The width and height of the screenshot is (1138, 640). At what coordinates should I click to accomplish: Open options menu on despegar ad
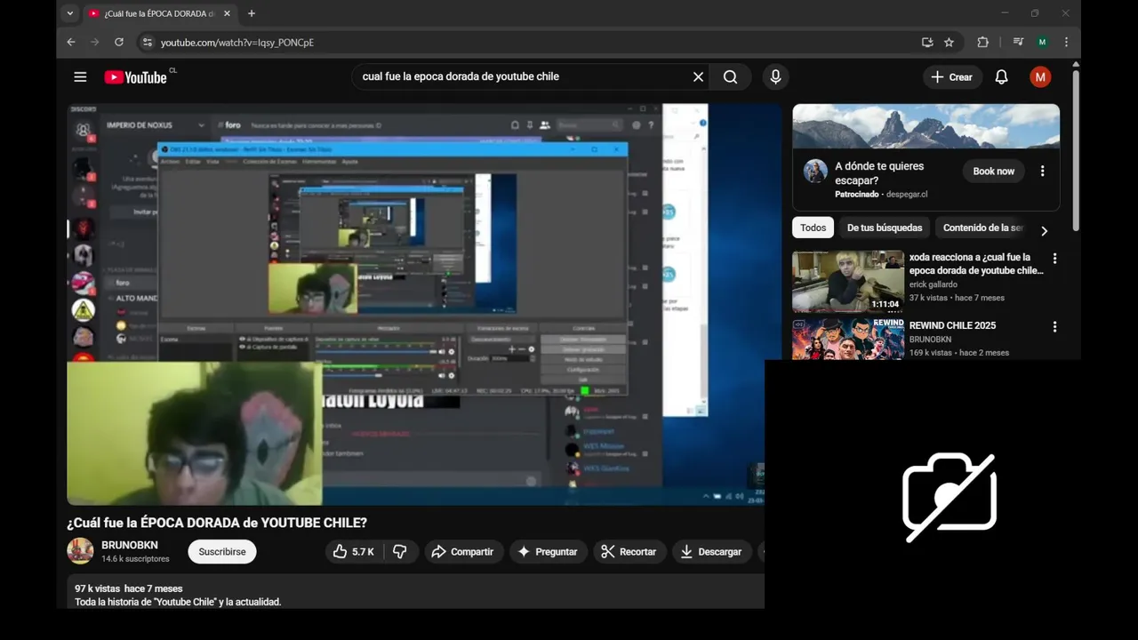(x=1043, y=172)
